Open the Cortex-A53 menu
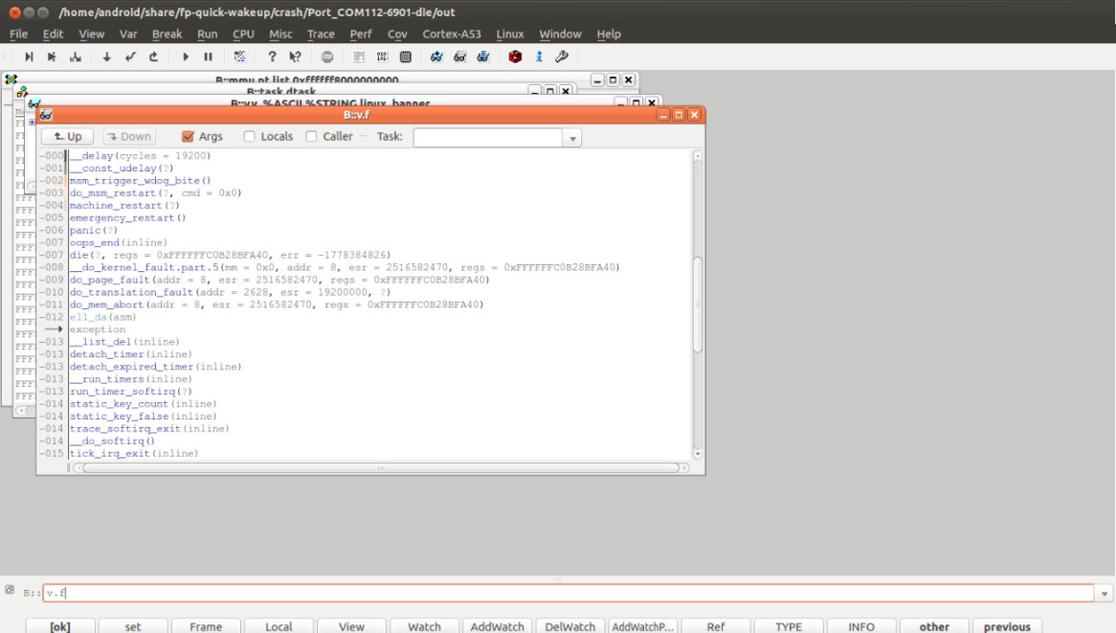1116x633 pixels. pyautogui.click(x=451, y=34)
